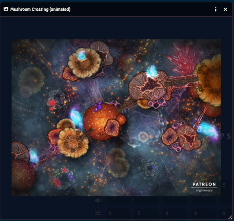Click the hamburger menu icon behind the popout
This screenshot has height=221, width=234.
[98, 213]
